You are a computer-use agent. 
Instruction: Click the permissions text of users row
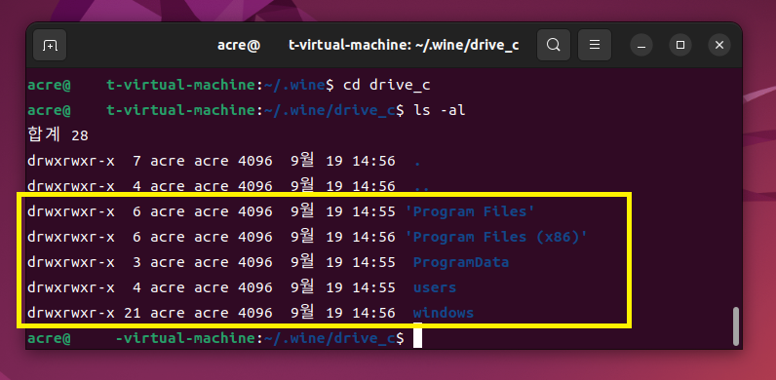(x=71, y=287)
